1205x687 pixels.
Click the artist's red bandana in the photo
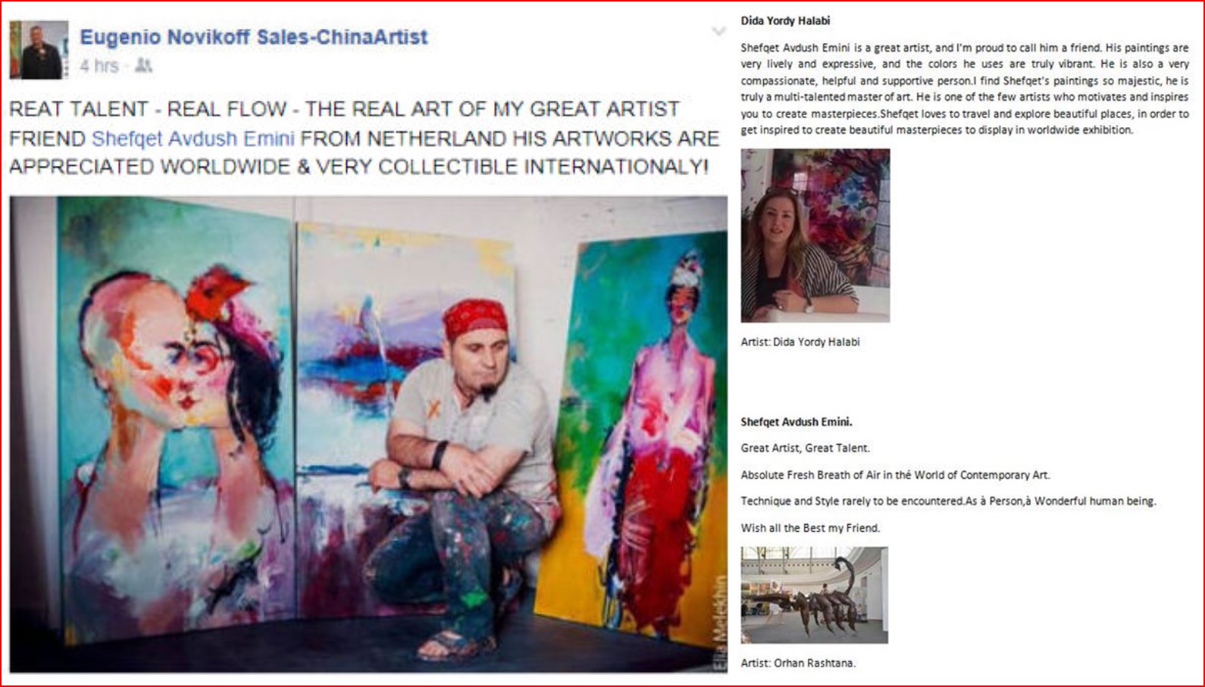tap(475, 317)
